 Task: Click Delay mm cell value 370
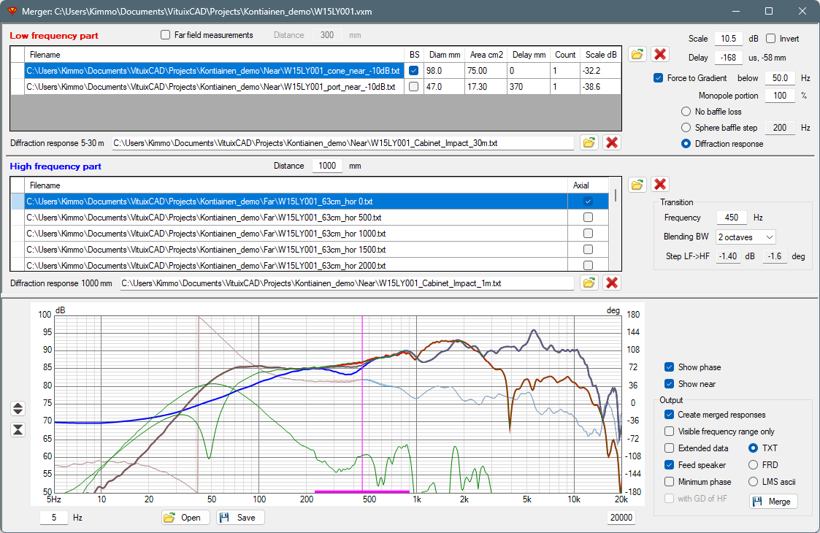tap(528, 87)
